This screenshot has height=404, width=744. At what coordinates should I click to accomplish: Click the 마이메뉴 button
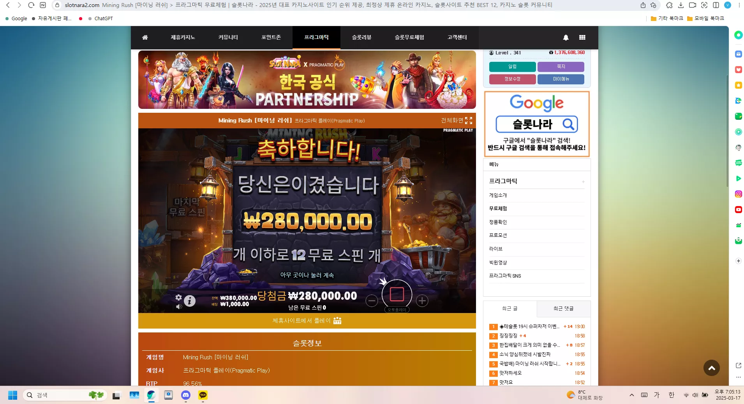[x=561, y=79]
